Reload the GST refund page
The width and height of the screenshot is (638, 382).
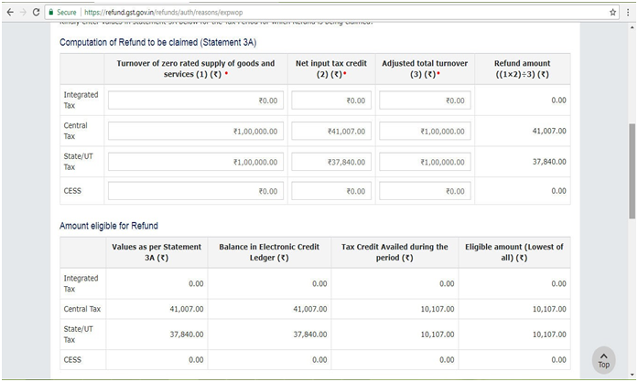pos(38,13)
